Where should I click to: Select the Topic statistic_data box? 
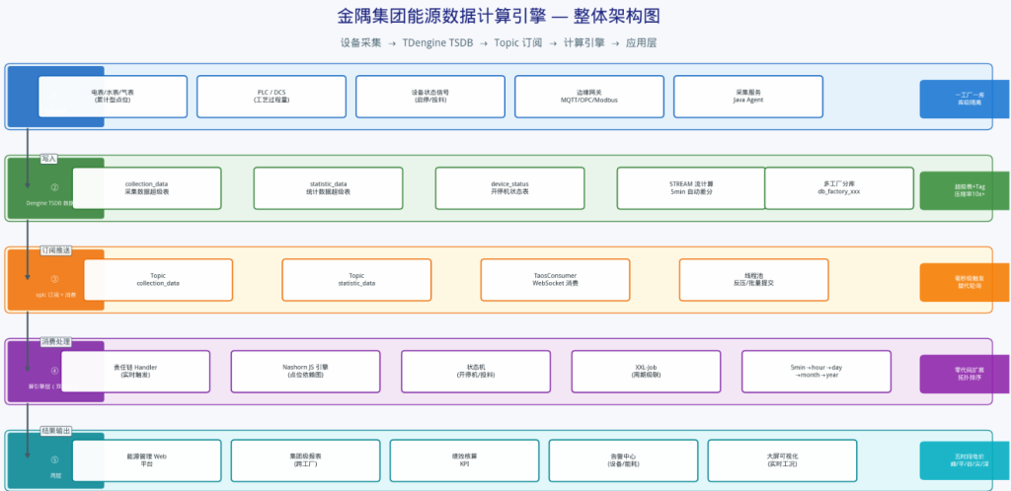coord(356,280)
